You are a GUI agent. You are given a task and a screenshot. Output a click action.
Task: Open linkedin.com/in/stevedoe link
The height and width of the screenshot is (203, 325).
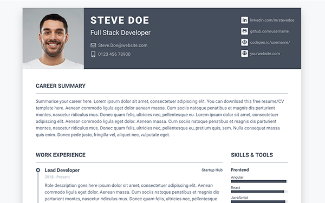pyautogui.click(x=272, y=20)
